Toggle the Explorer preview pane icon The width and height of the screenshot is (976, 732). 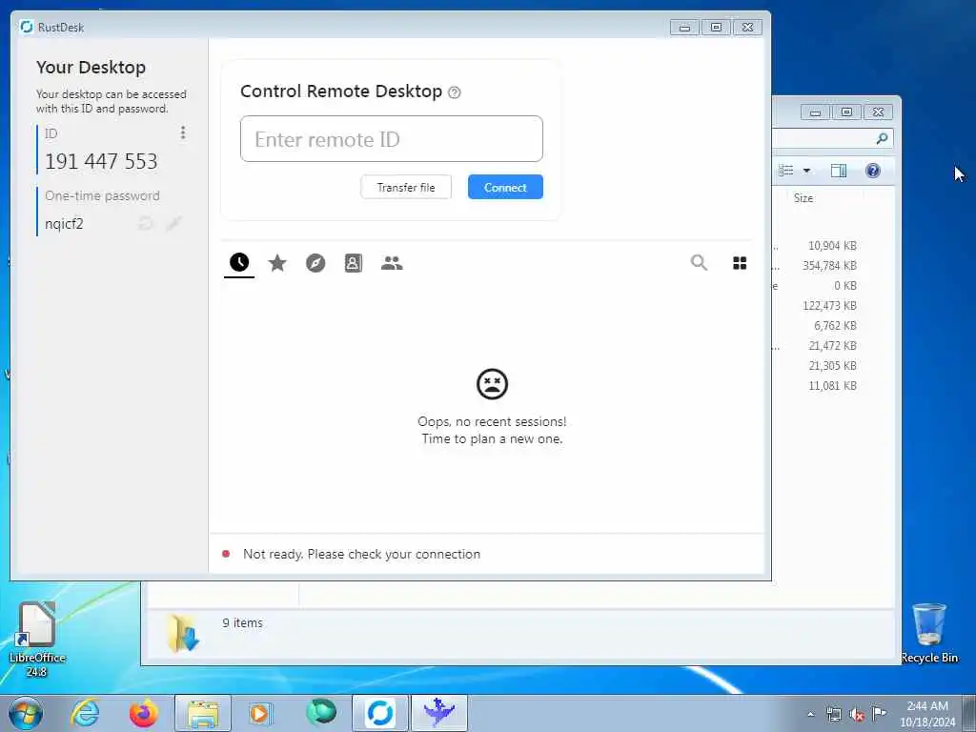(839, 171)
